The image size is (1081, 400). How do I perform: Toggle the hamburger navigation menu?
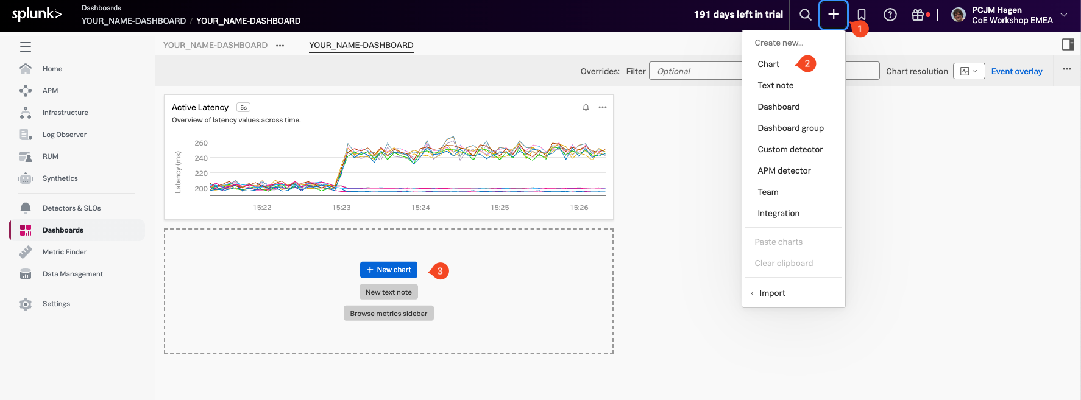pyautogui.click(x=26, y=47)
